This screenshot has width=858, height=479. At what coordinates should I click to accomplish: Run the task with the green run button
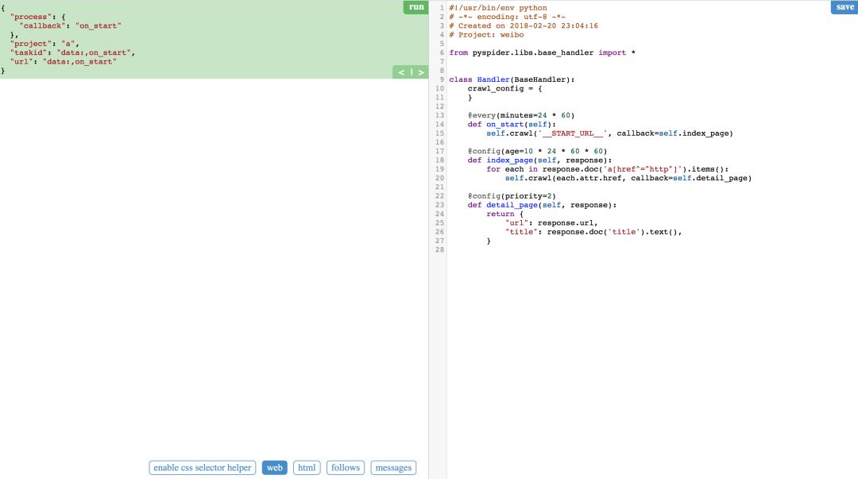(x=415, y=7)
